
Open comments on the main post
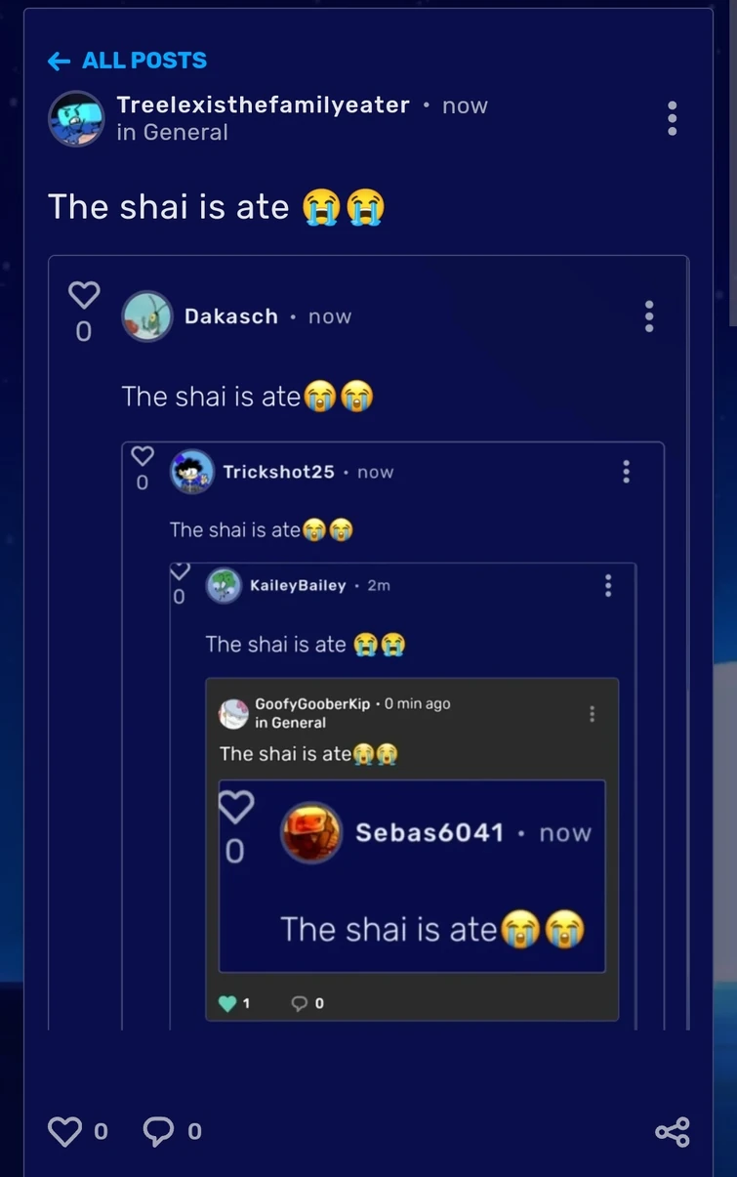pyautogui.click(x=159, y=1131)
